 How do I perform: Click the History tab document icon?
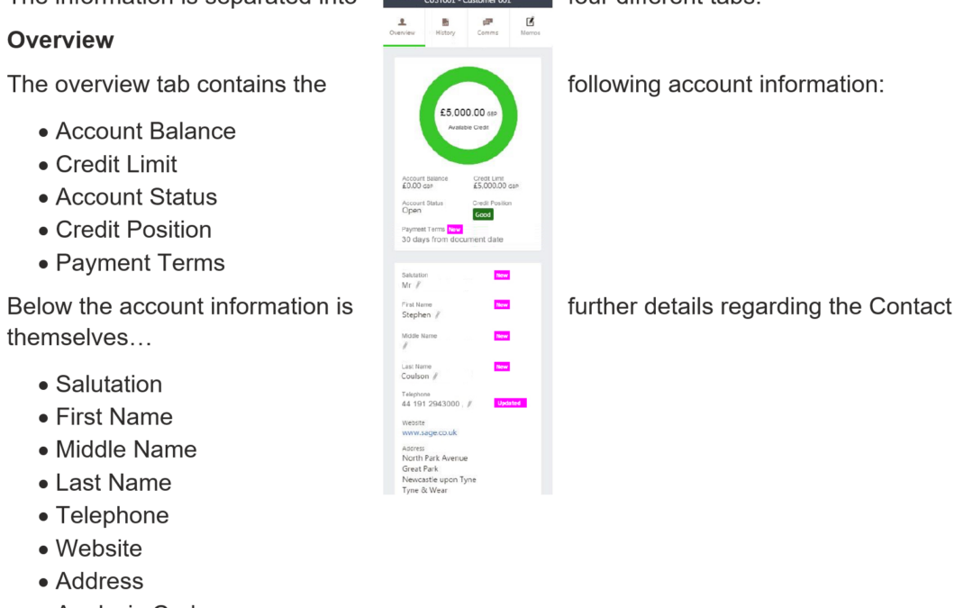(x=445, y=22)
